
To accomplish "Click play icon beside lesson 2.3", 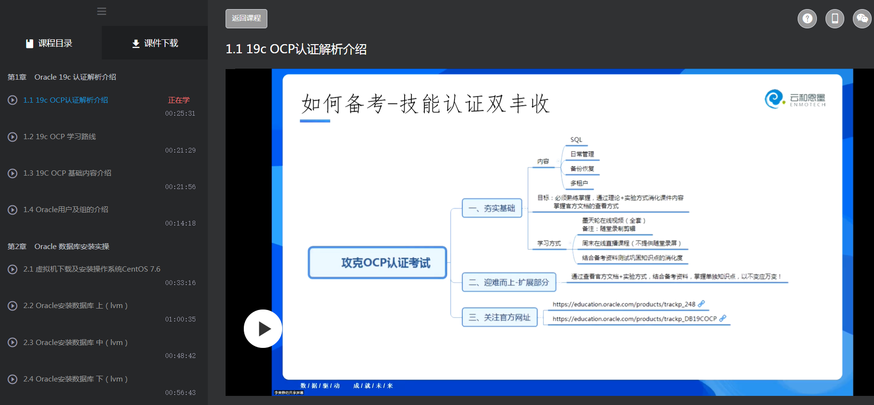I will [x=12, y=343].
